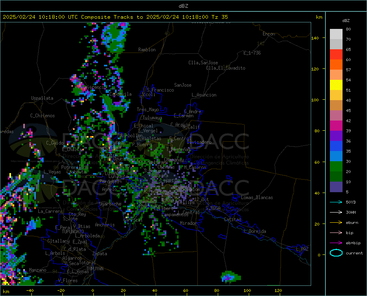Click the 'Tulumaya' map label
This screenshot has width=367, height=296.
[x=152, y=118]
